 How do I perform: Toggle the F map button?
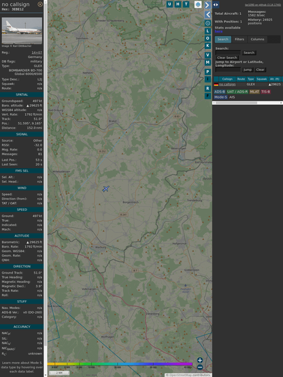click(x=207, y=96)
